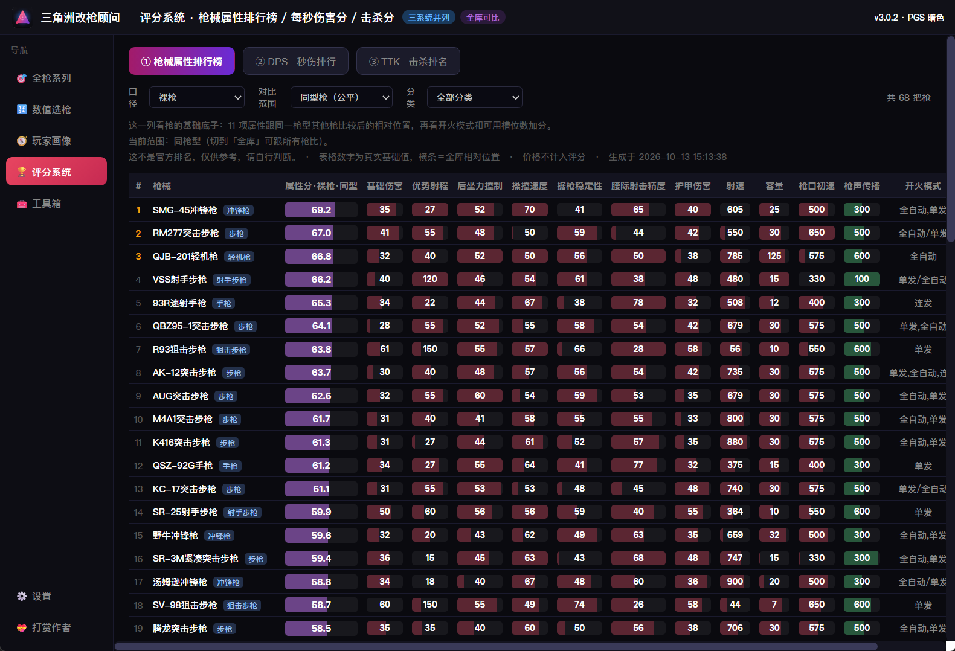Screen dimensions: 955x651
Task: Click the 玩家画像 sidebar icon
Action: coord(22,141)
